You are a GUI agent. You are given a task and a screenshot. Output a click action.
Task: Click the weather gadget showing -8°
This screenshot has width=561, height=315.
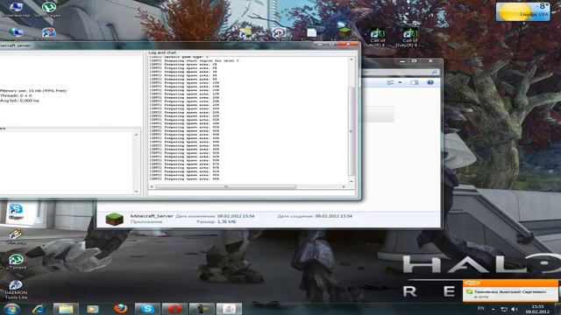click(x=522, y=11)
